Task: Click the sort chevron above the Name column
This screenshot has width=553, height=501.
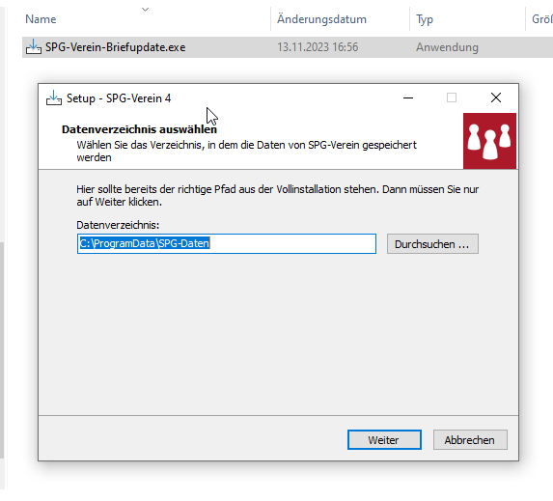Action: coord(145,10)
